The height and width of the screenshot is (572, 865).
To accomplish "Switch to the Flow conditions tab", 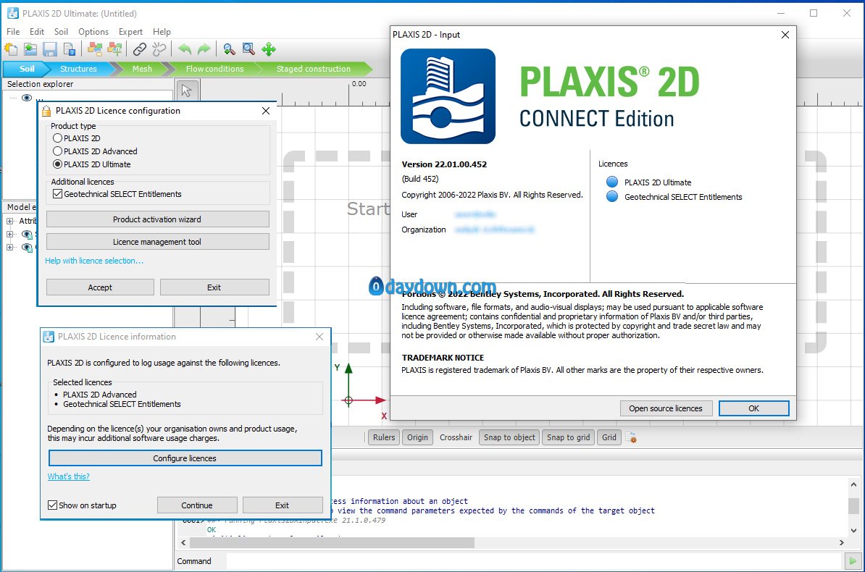I will 214,69.
